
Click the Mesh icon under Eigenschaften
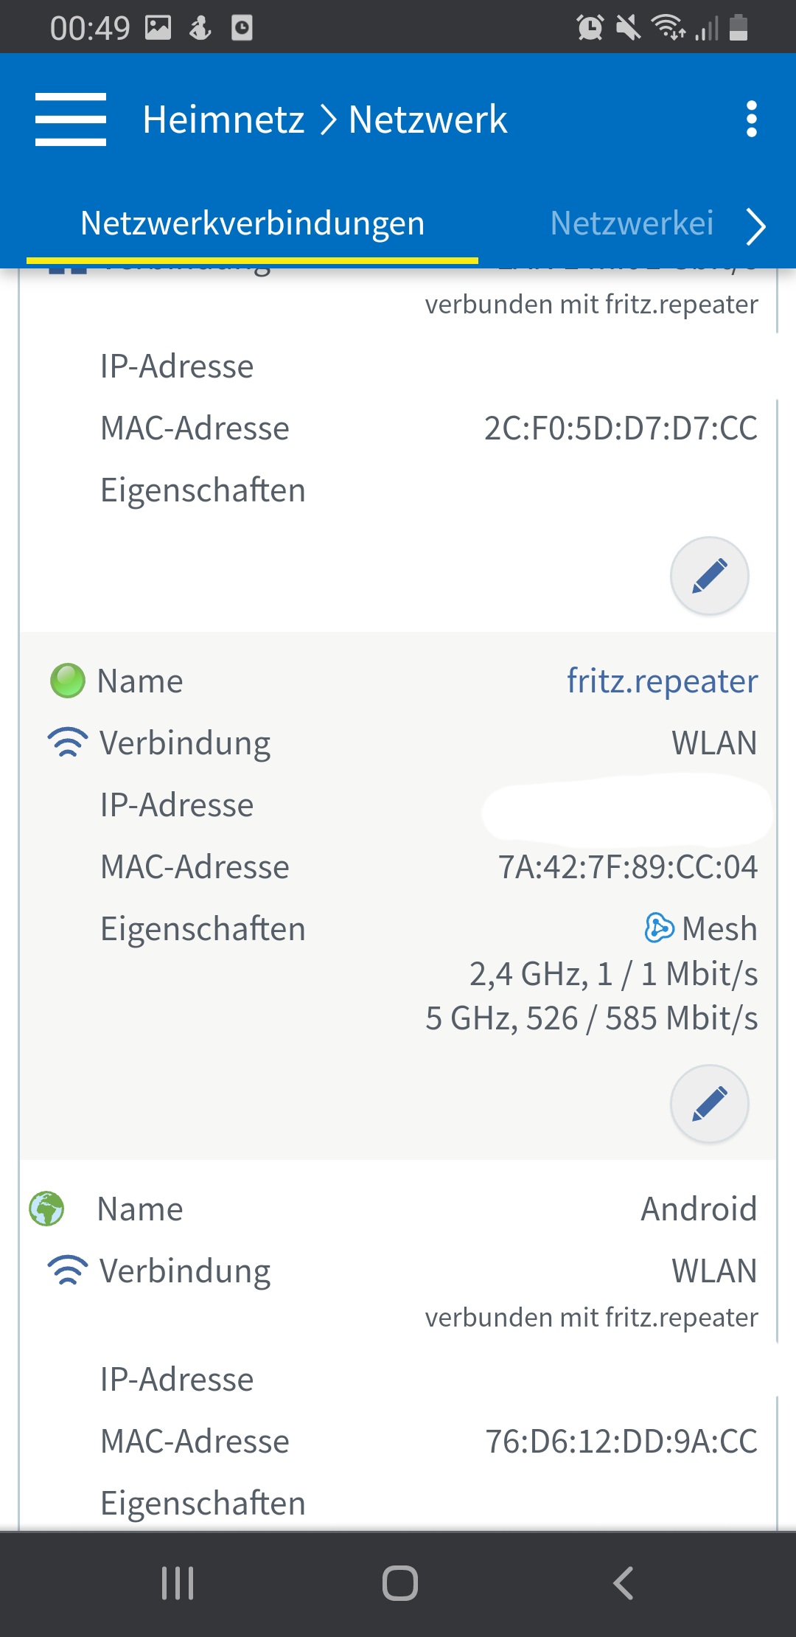point(659,928)
